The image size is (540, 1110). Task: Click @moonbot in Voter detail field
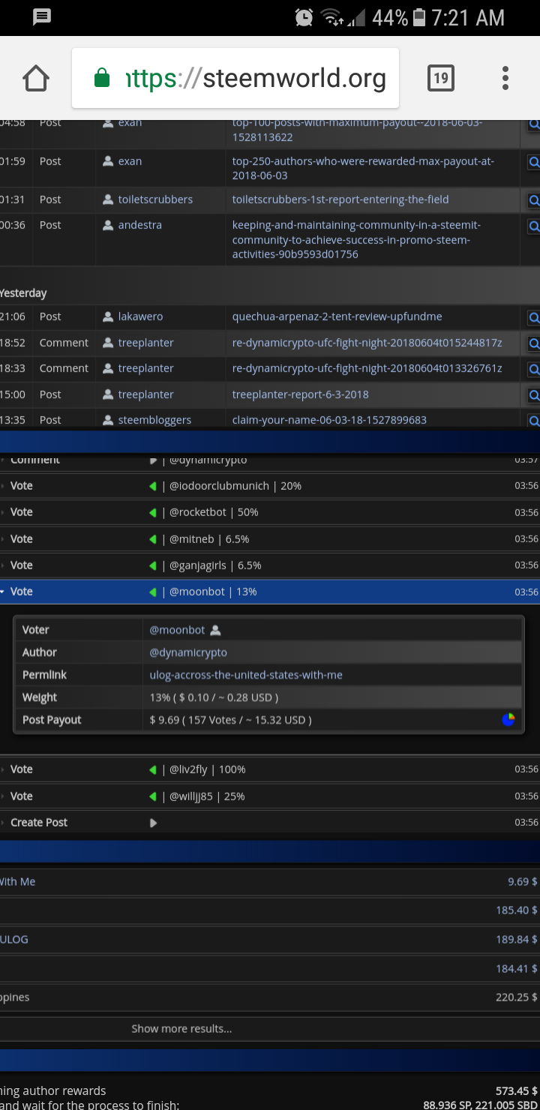point(177,630)
